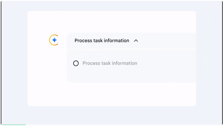Click the upward chevron arrow in the header
The height and width of the screenshot is (126, 223).
tap(136, 40)
